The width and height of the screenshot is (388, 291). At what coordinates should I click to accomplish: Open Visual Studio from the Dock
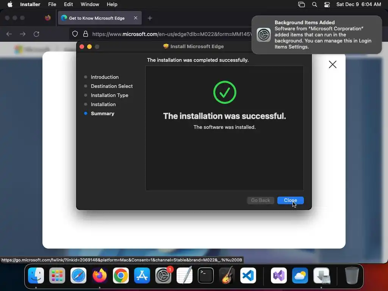pyautogui.click(x=279, y=275)
